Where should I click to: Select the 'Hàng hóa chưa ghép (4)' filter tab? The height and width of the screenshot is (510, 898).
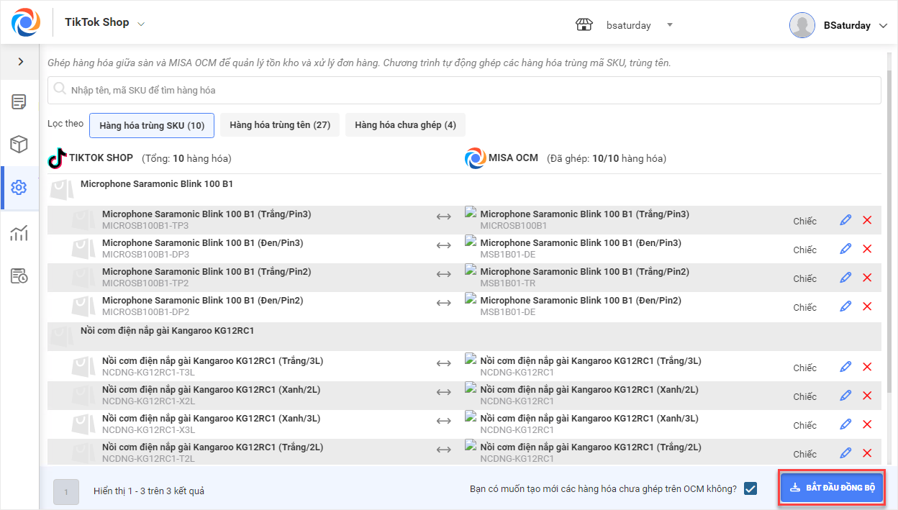point(405,125)
